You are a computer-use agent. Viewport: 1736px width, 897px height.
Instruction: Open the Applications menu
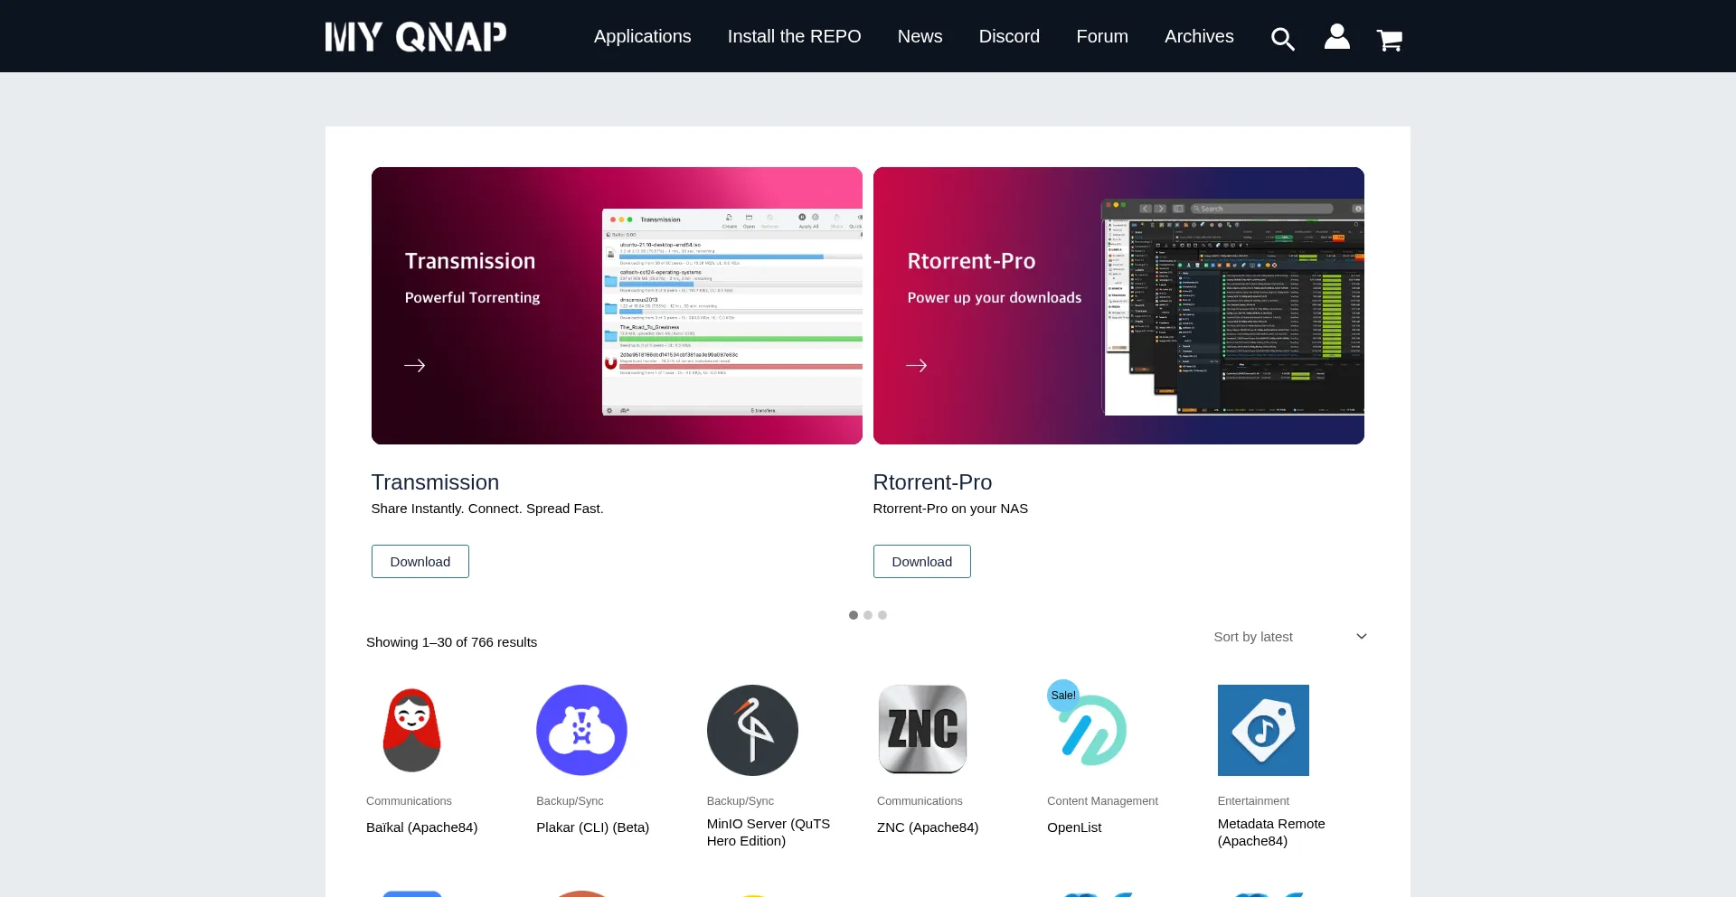point(643,36)
